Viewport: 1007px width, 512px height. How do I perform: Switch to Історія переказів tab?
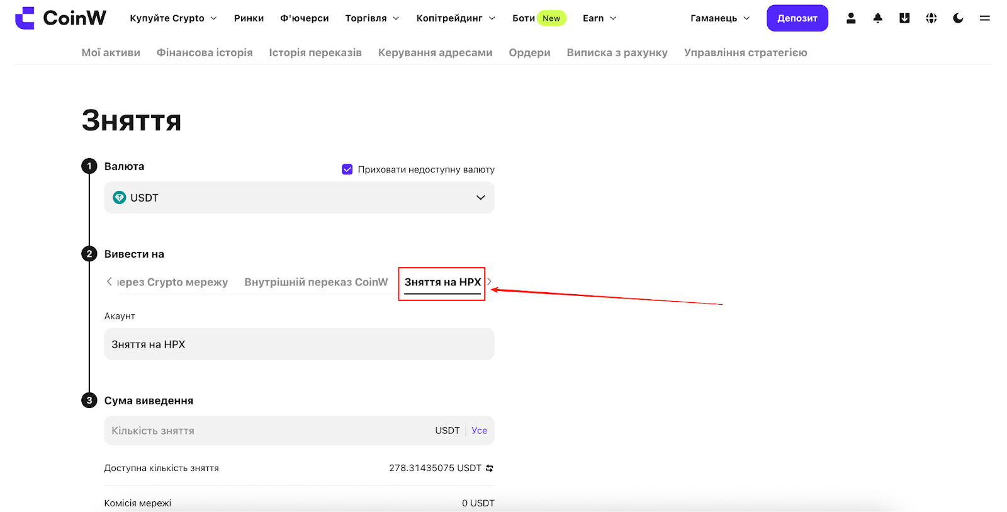point(315,53)
